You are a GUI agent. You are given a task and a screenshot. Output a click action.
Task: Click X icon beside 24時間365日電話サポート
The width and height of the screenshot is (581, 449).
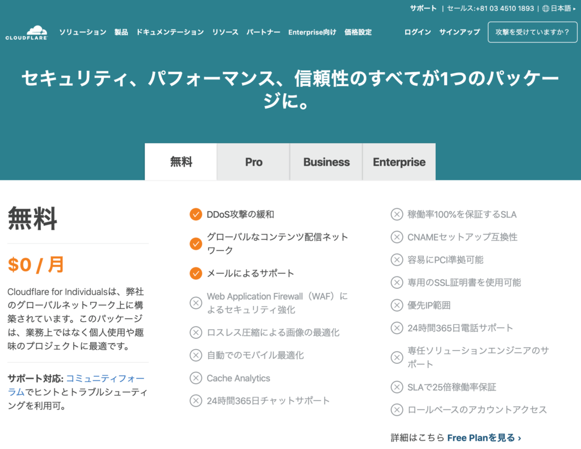click(397, 328)
